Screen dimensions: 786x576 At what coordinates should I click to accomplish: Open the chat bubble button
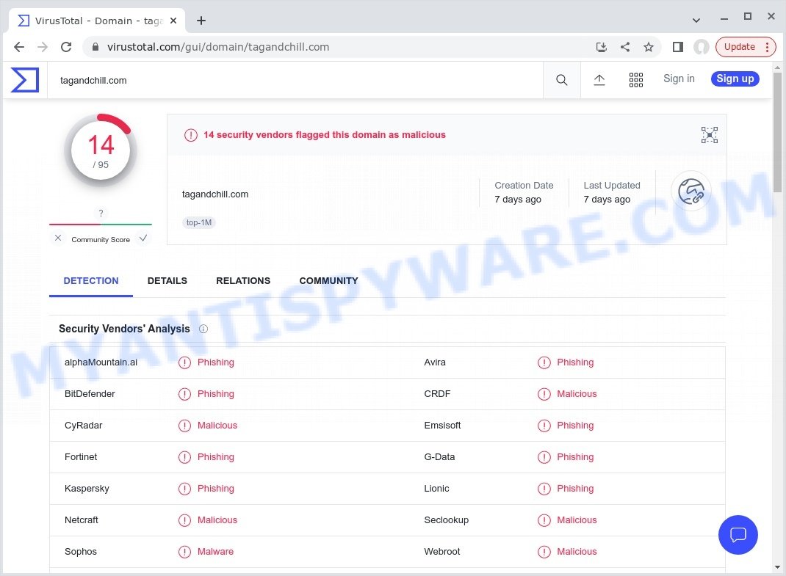(x=738, y=534)
